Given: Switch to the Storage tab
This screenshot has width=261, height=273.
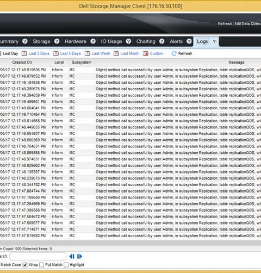Looking at the screenshot, I should pyautogui.click(x=41, y=41).
